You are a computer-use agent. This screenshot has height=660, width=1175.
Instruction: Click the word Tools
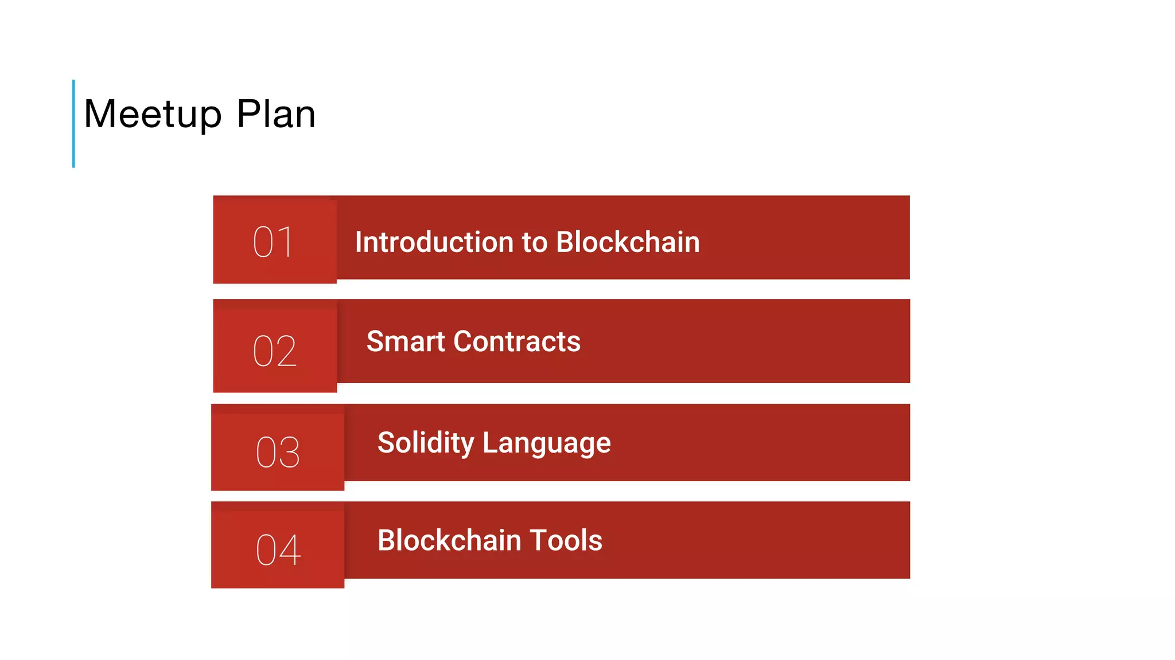pyautogui.click(x=566, y=540)
